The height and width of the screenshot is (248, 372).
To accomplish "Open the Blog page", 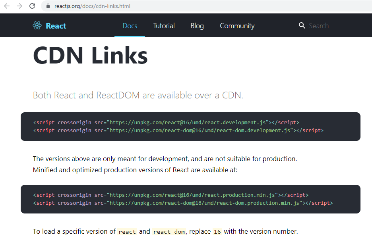I will pos(197,26).
